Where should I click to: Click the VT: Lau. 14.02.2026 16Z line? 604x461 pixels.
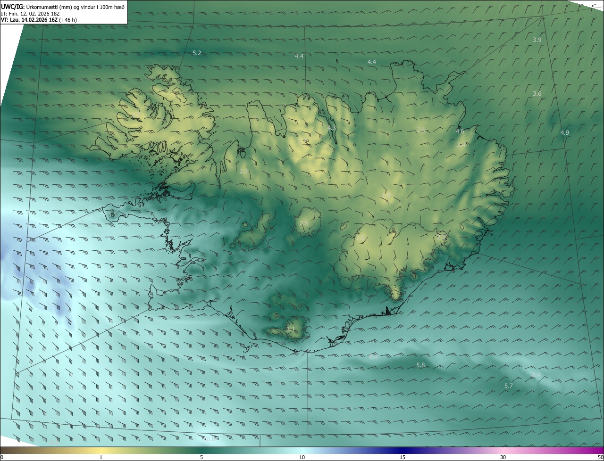click(x=39, y=20)
